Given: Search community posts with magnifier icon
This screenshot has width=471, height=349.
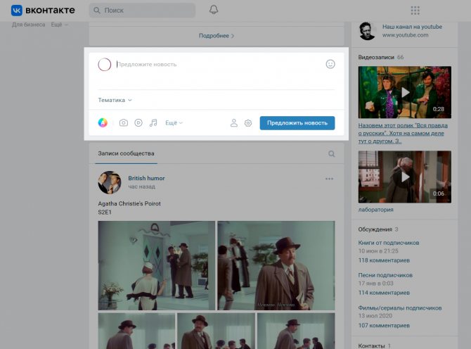Looking at the screenshot, I should coord(331,153).
